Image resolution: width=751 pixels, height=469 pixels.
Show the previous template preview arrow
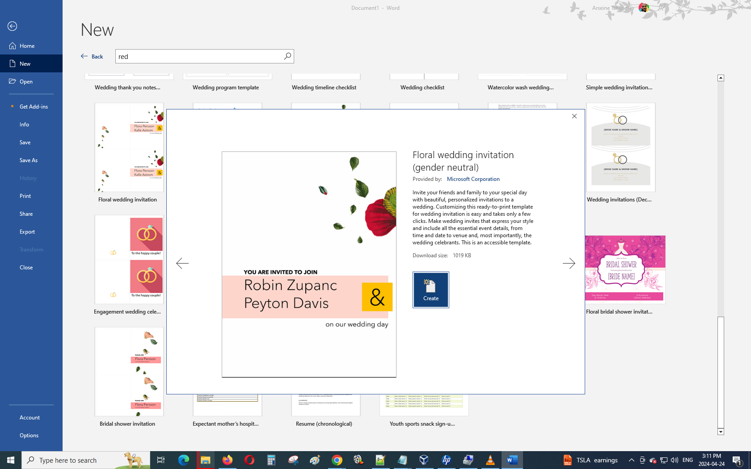182,263
